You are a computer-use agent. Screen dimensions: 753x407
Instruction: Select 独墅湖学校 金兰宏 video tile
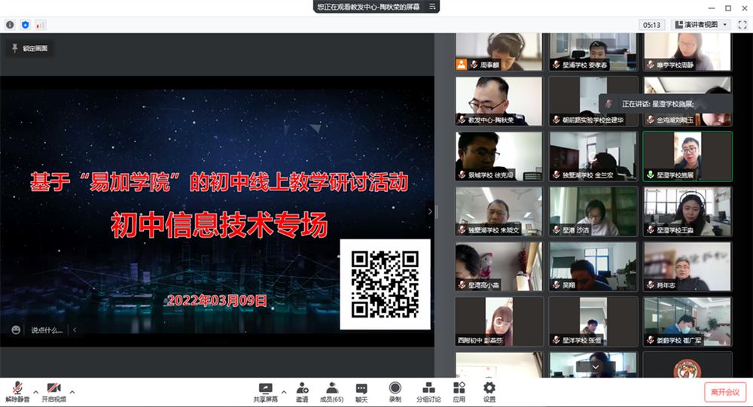pos(593,156)
